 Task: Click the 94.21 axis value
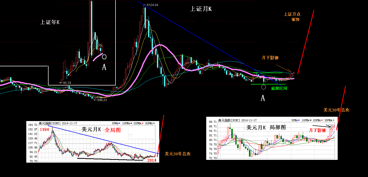[x=33, y=152]
